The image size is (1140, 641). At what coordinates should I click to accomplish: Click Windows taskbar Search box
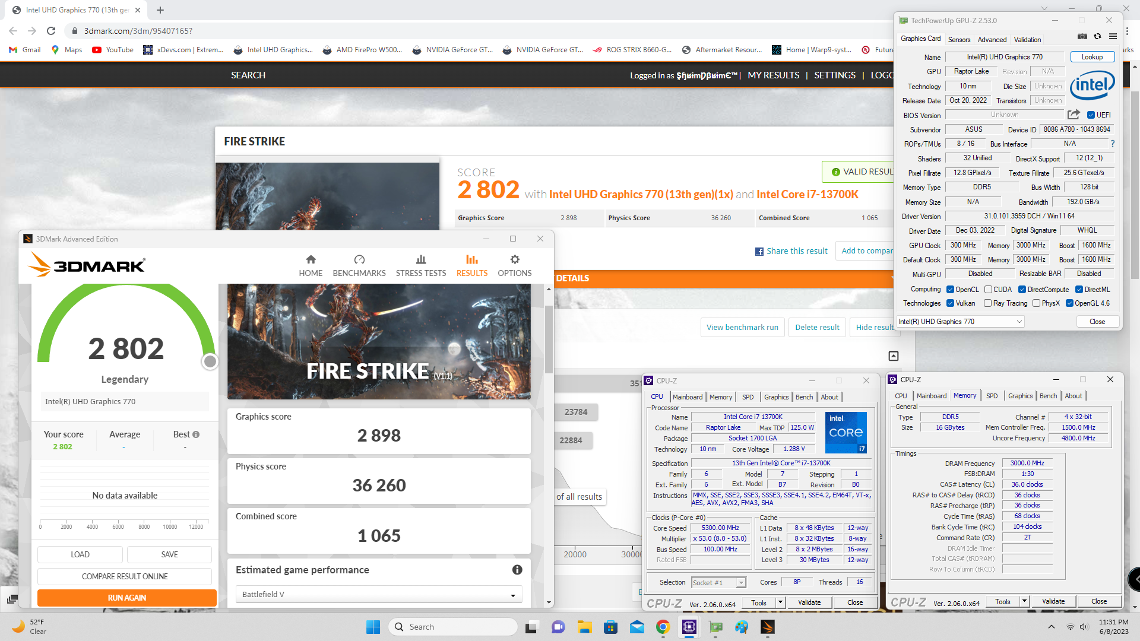coord(452,627)
